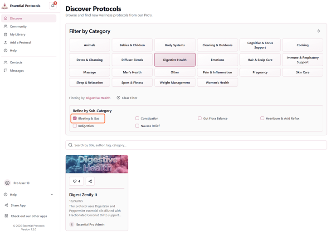Click the Clear Filter icon button

pos(119,98)
